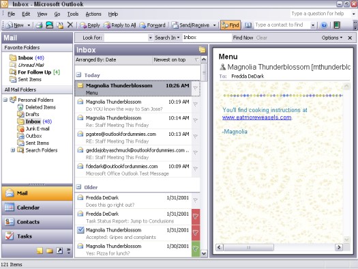The width and height of the screenshot is (358, 269).
Task: Open Send/Receive dropdown arrow
Action: point(214,25)
